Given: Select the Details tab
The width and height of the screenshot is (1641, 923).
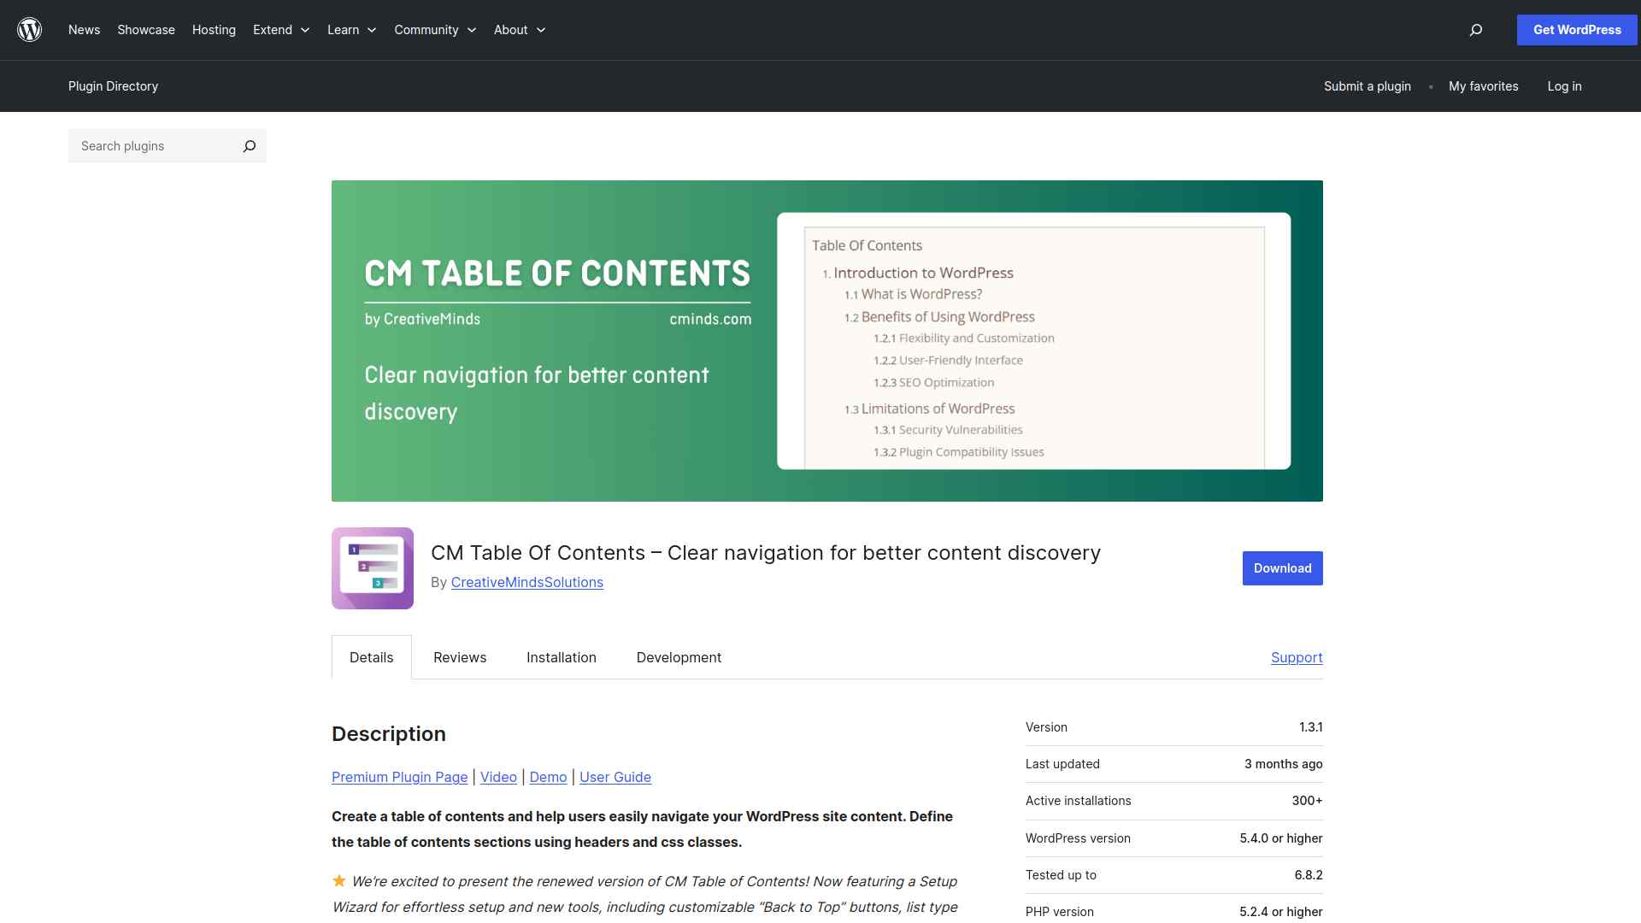Looking at the screenshot, I should (x=372, y=657).
